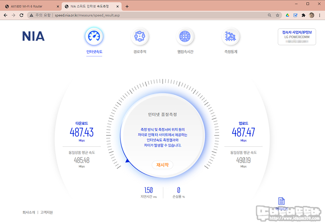Image resolution: width=325 pixels, height=224 pixels.
Task: Click the 재시작 restart button
Action: point(162,165)
